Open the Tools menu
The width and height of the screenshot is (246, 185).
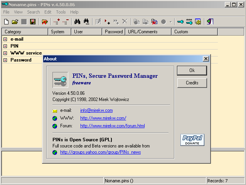(x=61, y=12)
